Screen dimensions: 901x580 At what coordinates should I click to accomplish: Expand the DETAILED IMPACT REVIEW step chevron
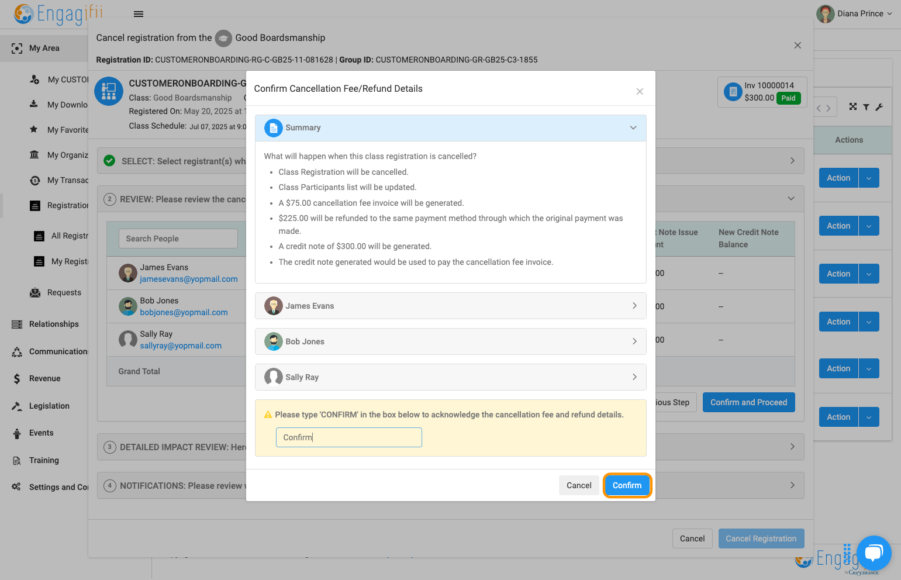(792, 447)
